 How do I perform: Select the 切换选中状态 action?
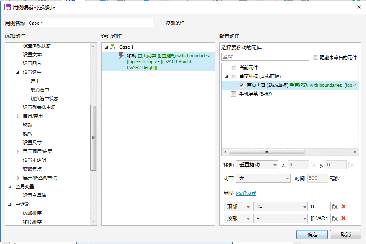pos(44,99)
